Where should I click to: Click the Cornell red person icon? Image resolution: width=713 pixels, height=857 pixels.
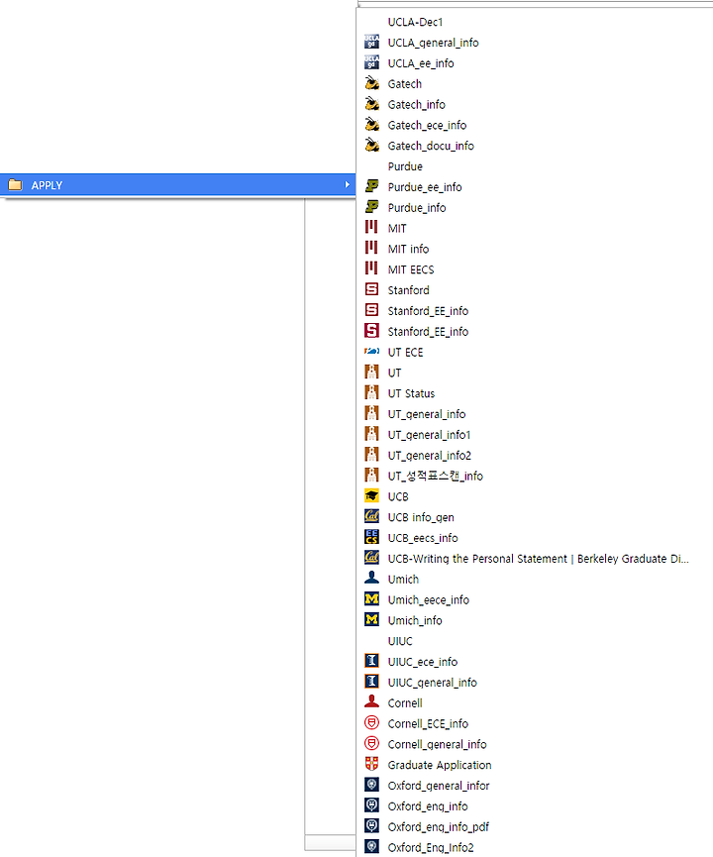click(x=371, y=702)
